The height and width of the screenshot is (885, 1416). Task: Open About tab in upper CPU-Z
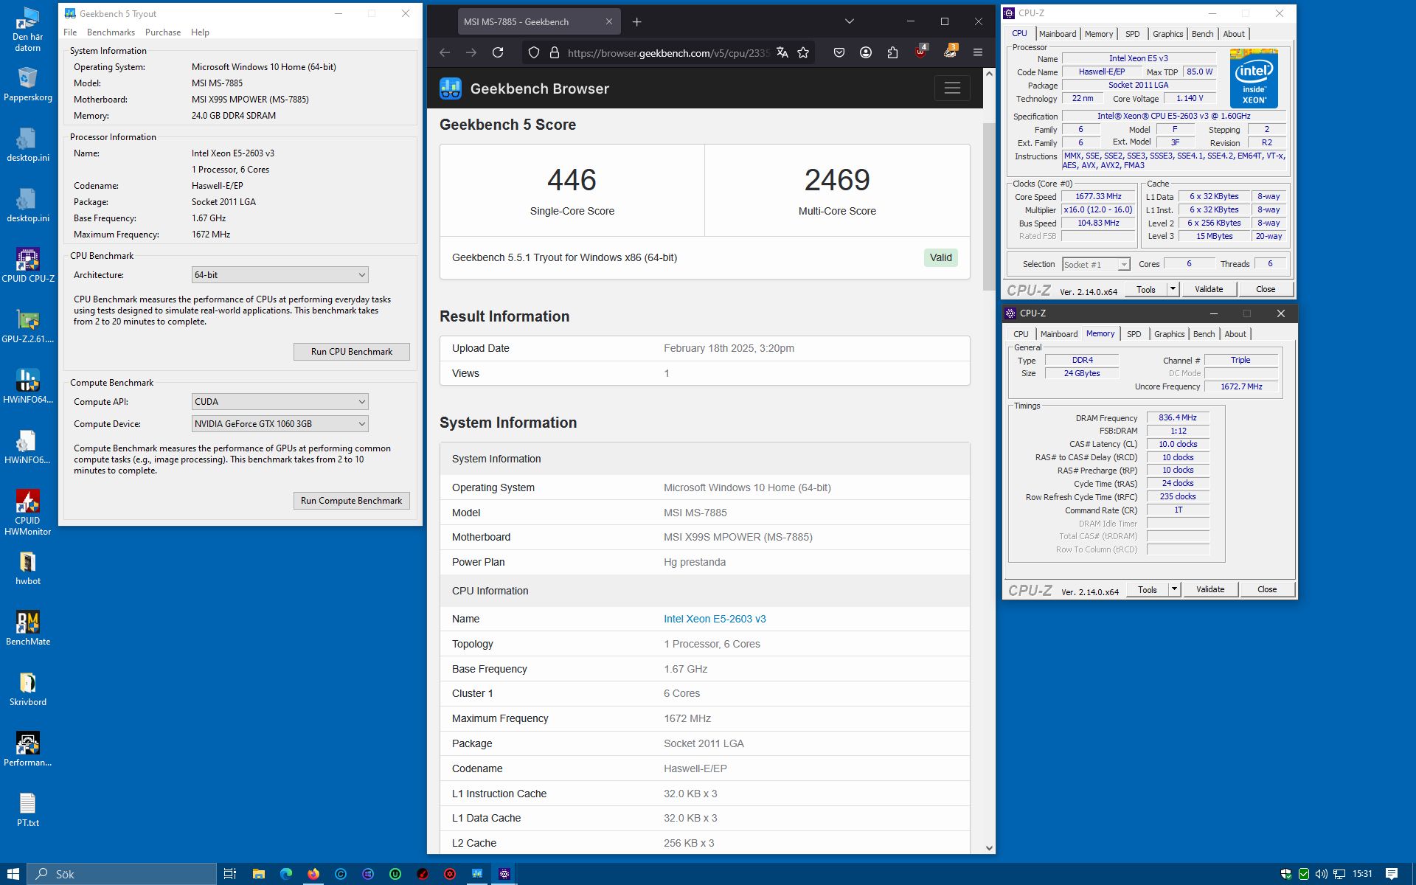(1234, 34)
